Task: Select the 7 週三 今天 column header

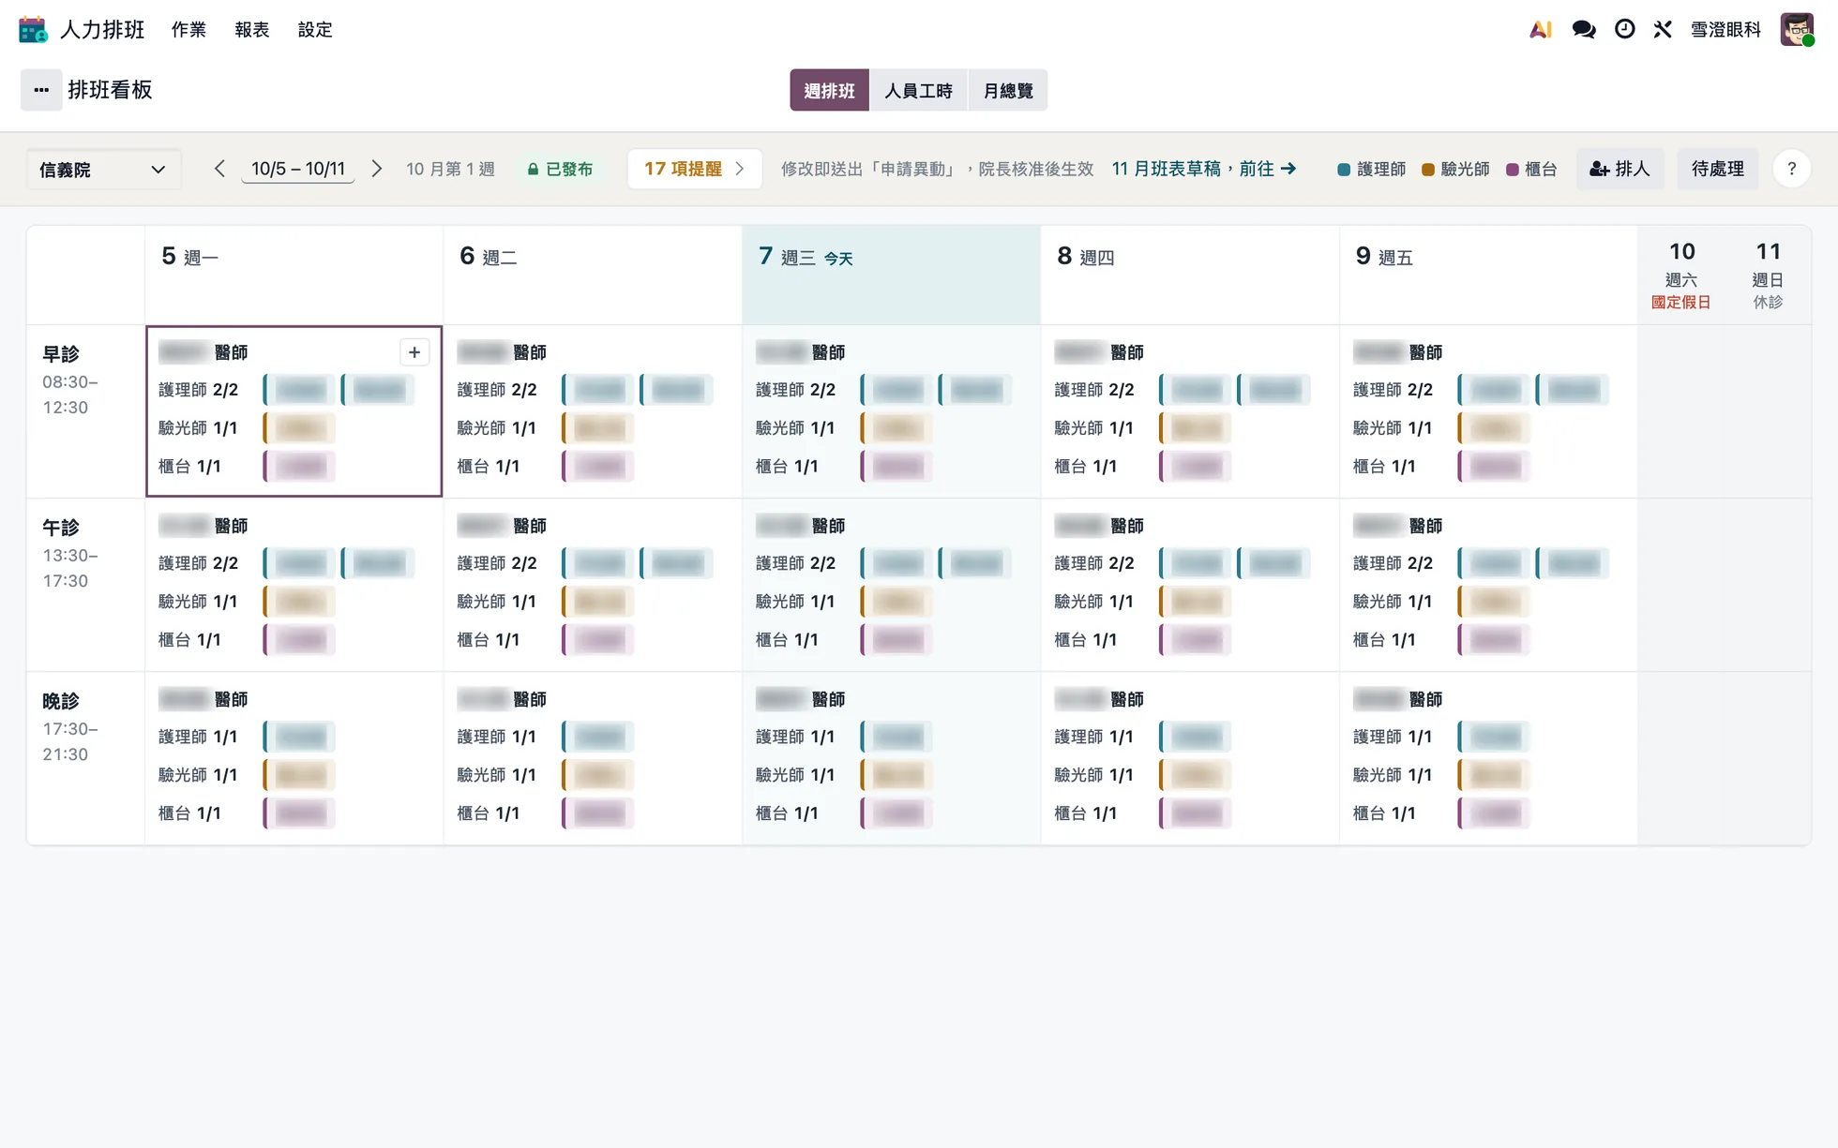Action: point(891,275)
